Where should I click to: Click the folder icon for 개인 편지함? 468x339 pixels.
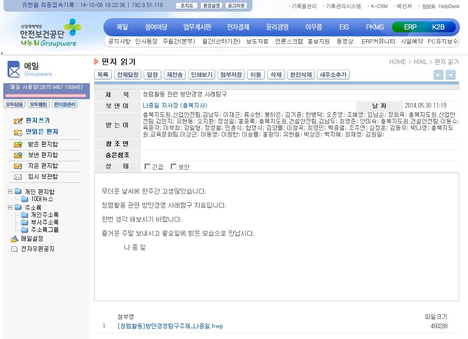18,191
